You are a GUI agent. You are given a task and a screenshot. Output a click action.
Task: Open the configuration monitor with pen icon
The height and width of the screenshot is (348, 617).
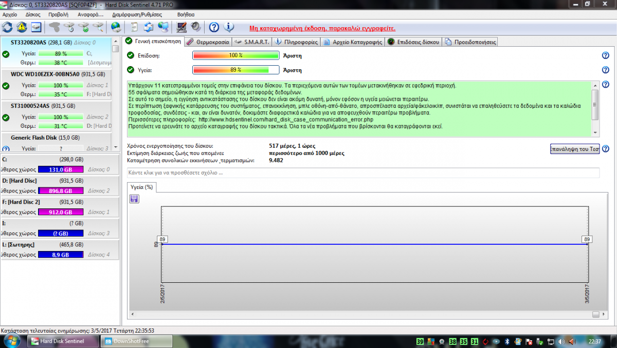point(181,27)
